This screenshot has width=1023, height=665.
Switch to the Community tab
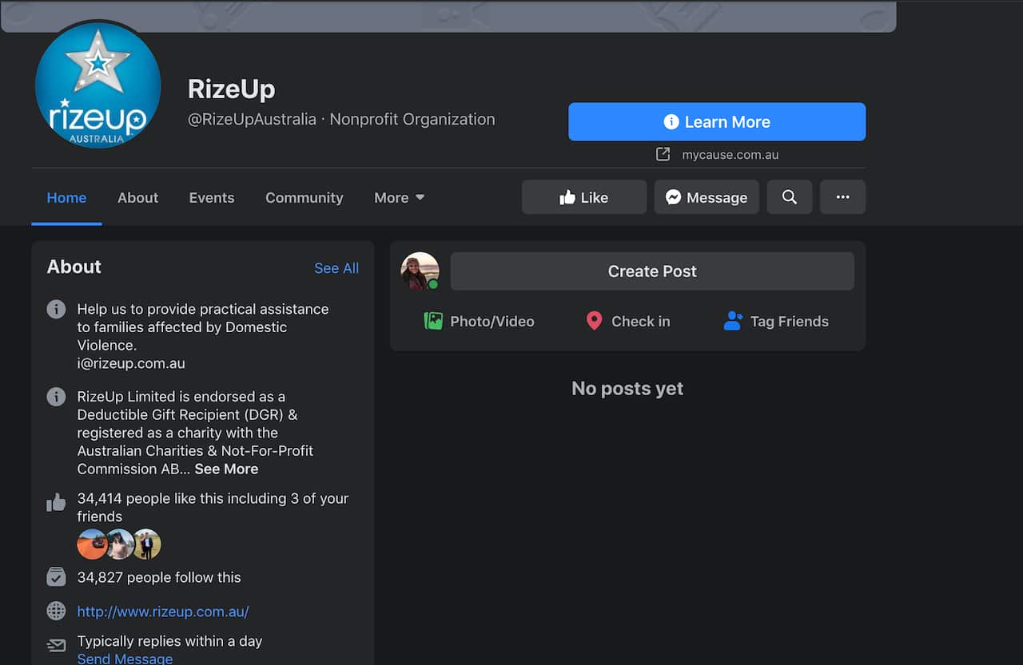(x=304, y=197)
